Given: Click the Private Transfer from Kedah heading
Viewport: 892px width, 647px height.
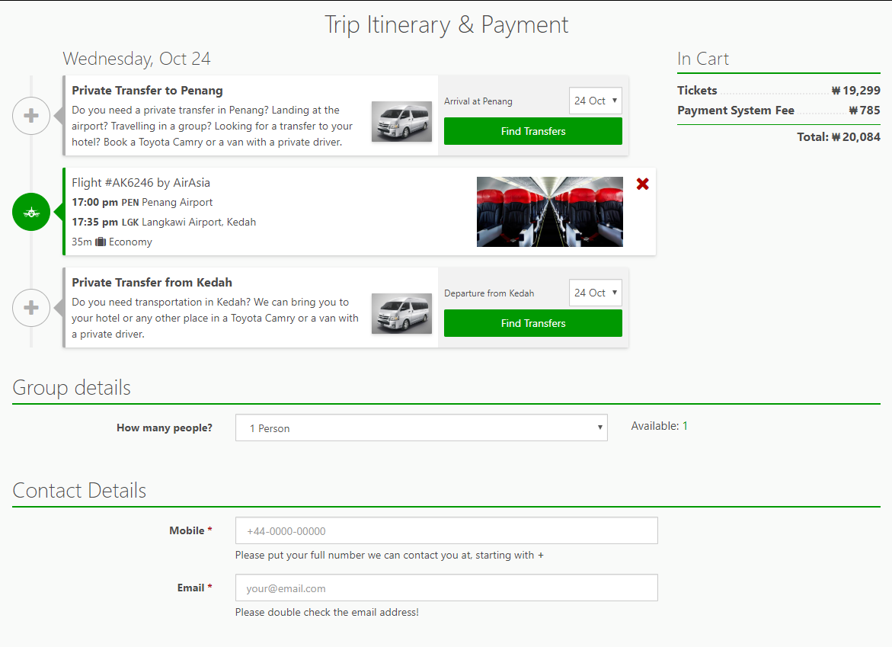Looking at the screenshot, I should (152, 282).
